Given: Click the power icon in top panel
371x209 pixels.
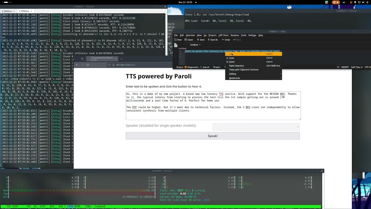Looking at the screenshot, I should pyautogui.click(x=367, y=2).
